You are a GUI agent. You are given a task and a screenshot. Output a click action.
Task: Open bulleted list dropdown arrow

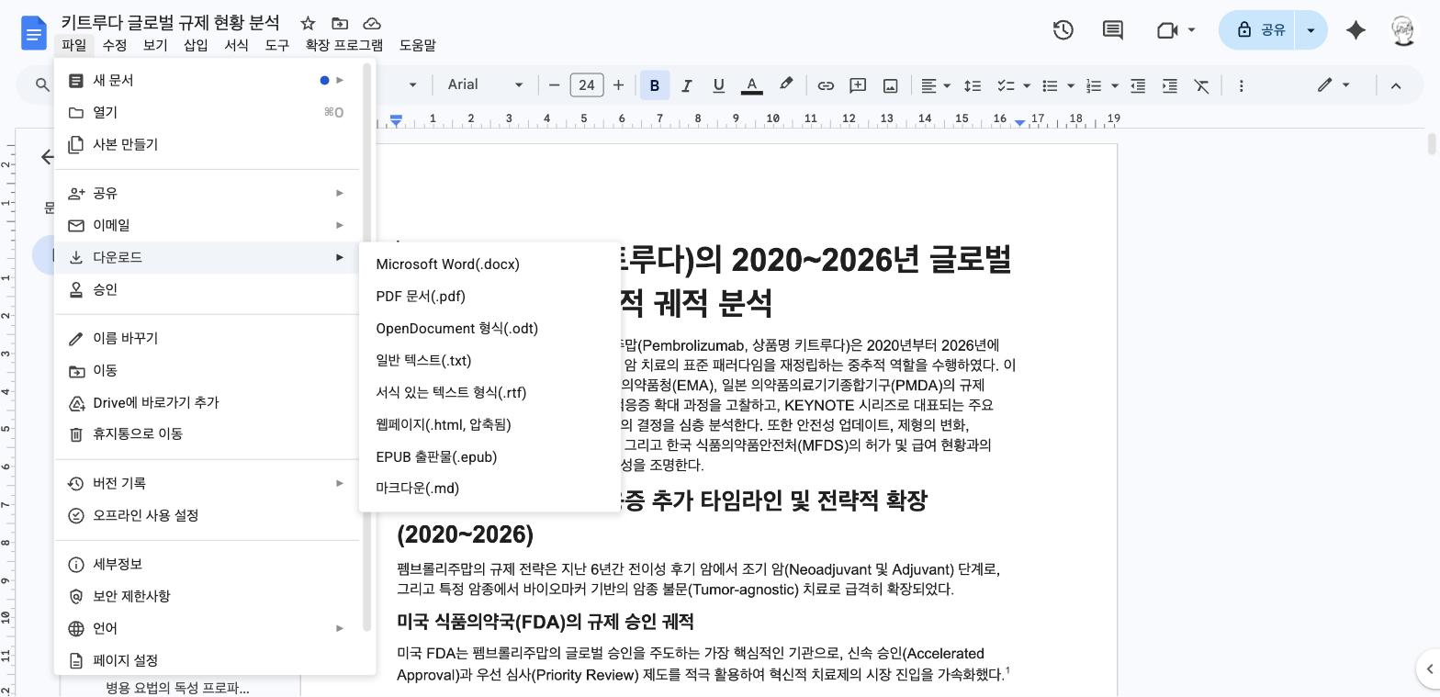tap(1071, 85)
